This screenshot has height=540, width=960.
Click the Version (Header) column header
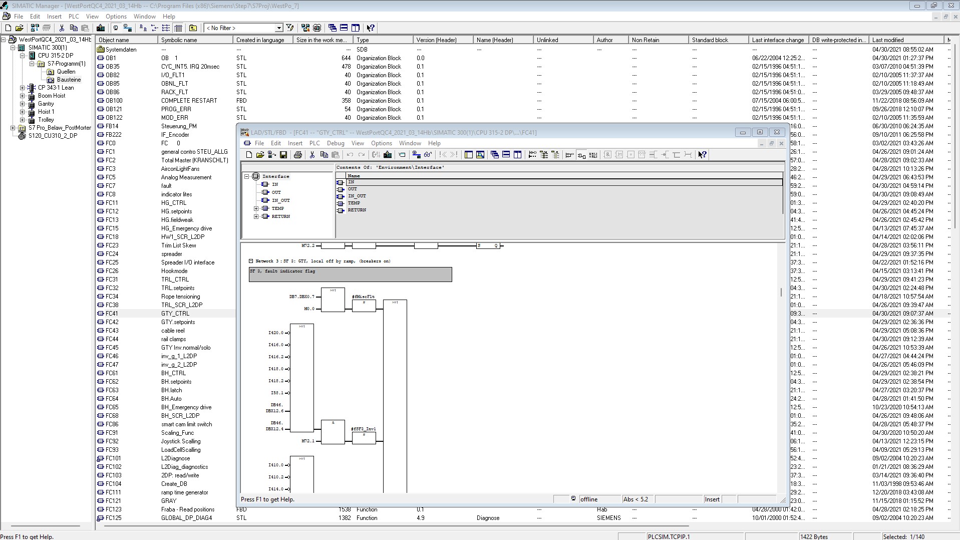point(443,40)
